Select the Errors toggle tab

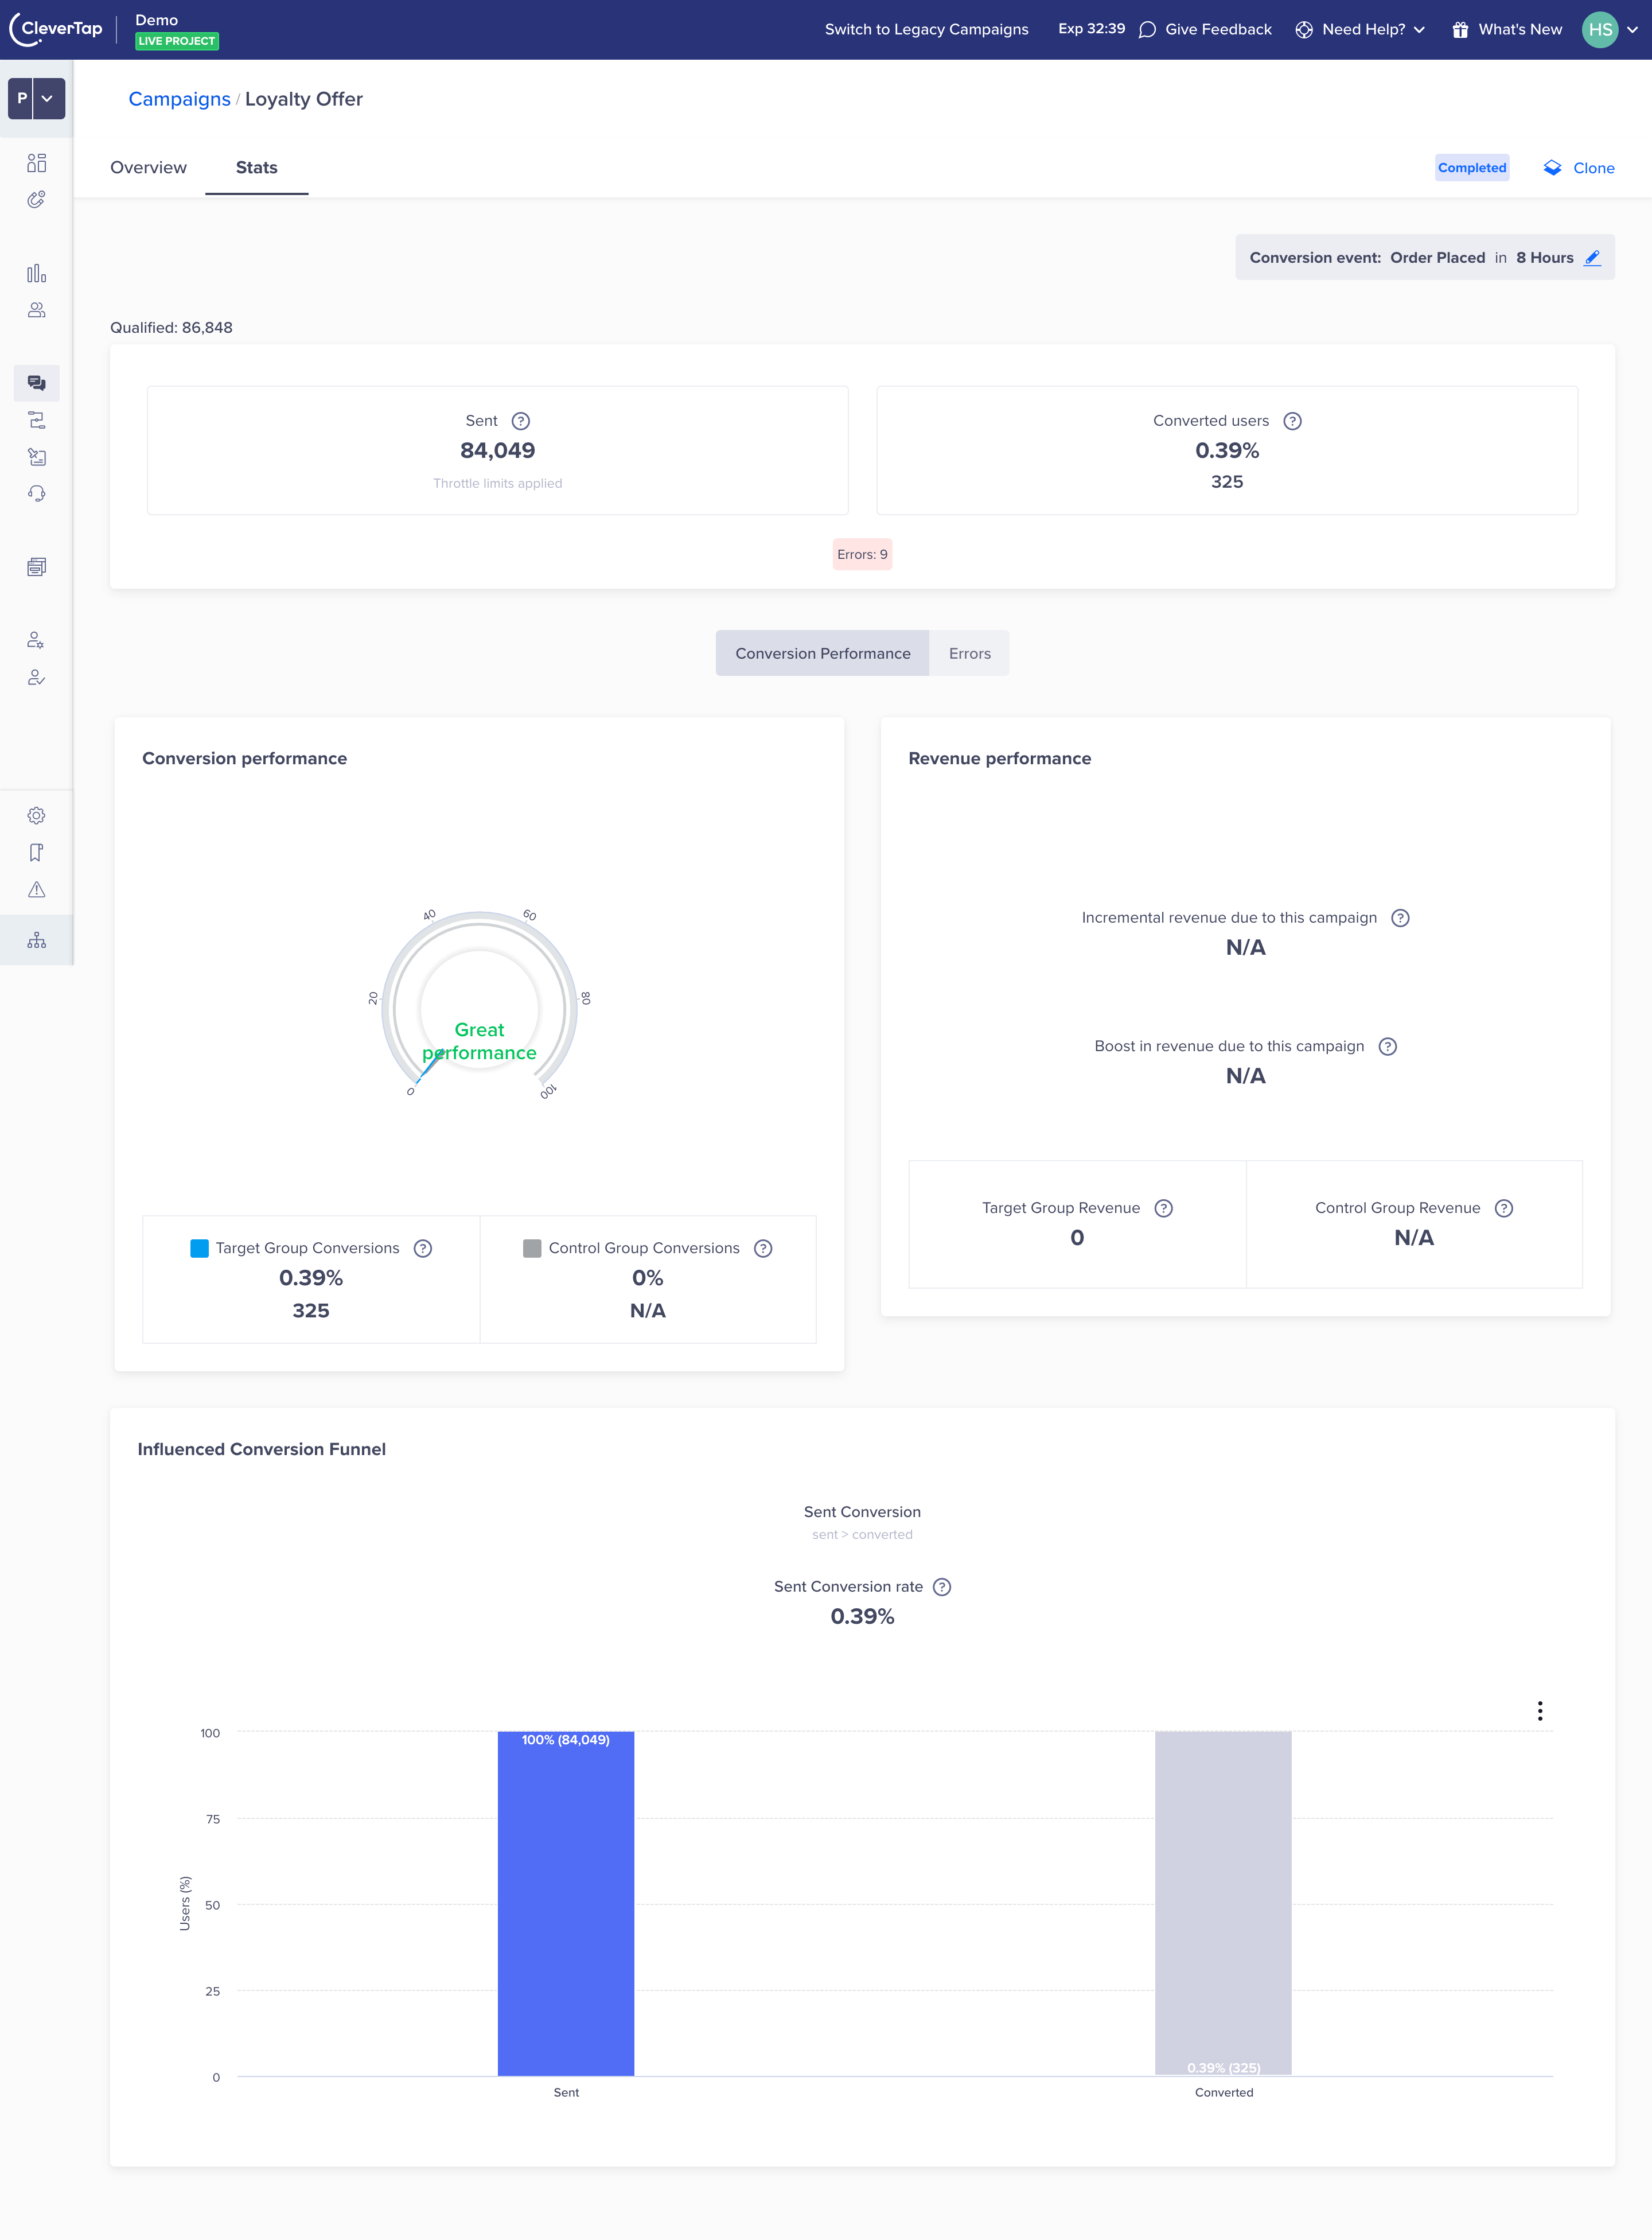point(969,654)
